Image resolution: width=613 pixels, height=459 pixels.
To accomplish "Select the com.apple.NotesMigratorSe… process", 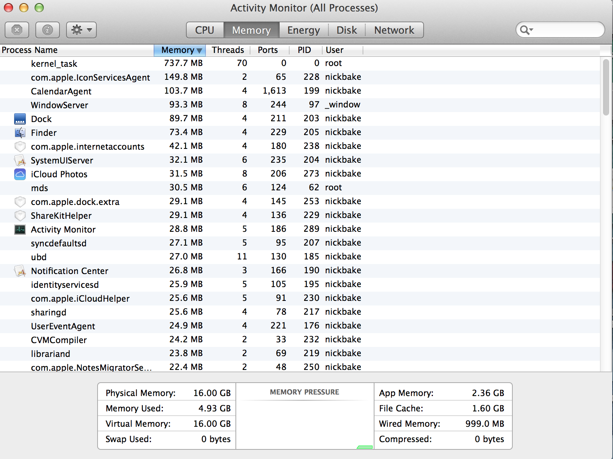I will pyautogui.click(x=300, y=367).
